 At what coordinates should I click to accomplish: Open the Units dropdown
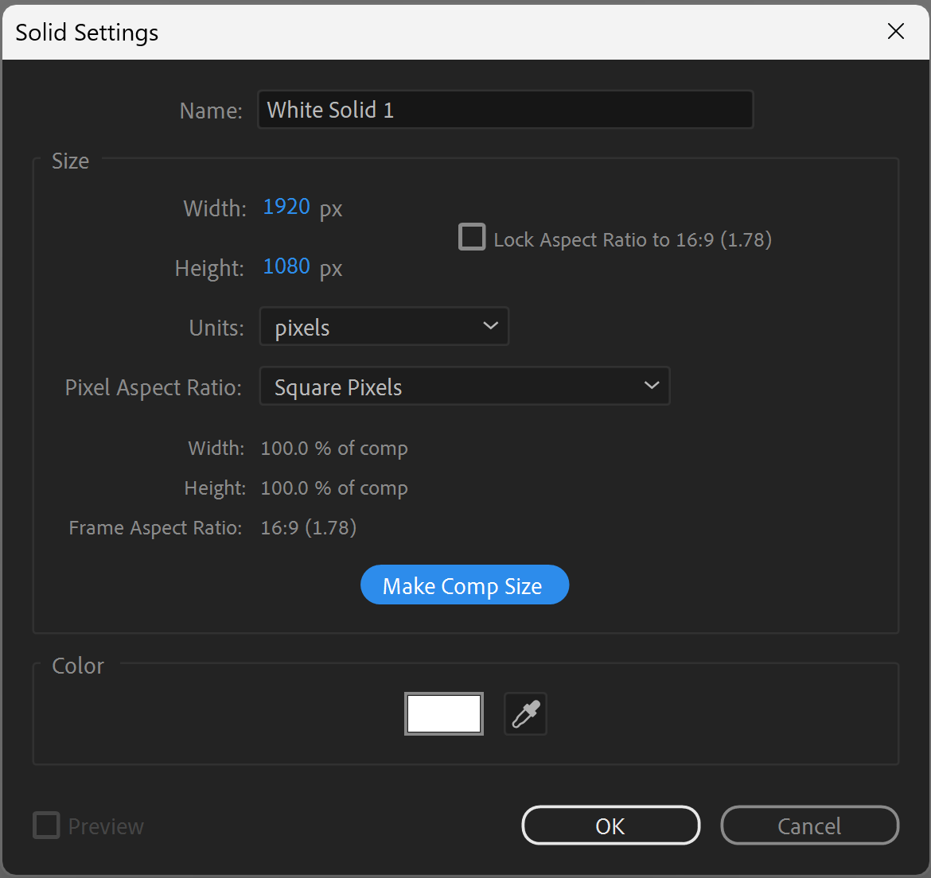point(384,326)
